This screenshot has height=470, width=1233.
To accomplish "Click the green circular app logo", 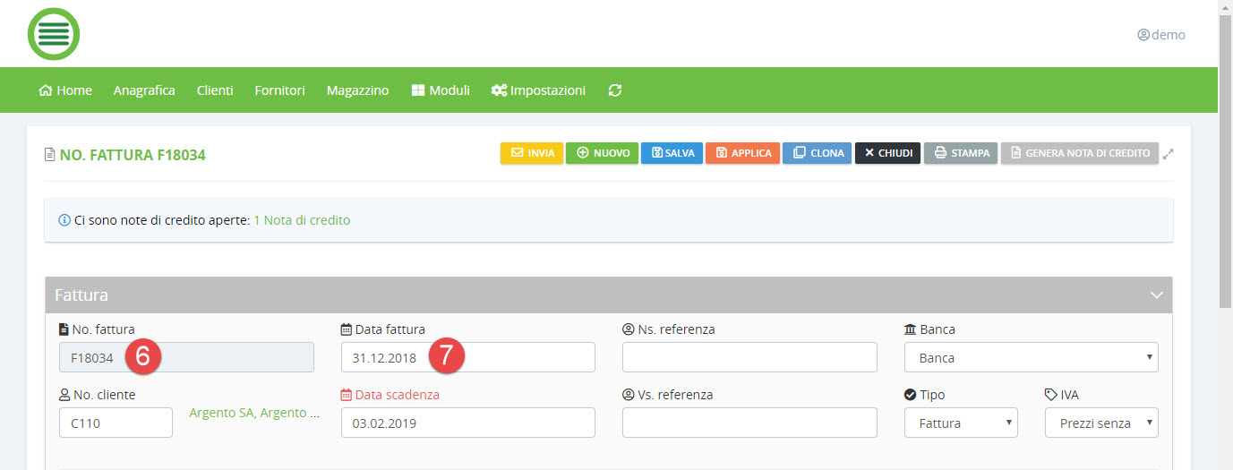I will point(54,34).
